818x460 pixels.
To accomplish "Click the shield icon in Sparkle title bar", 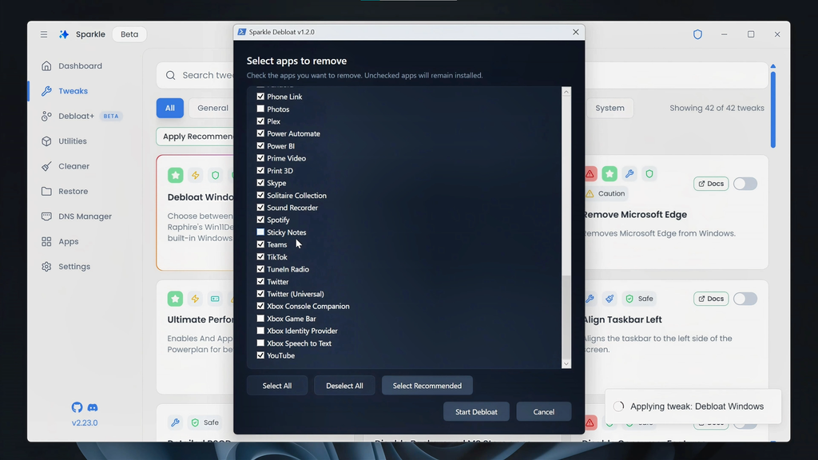I will (697, 34).
